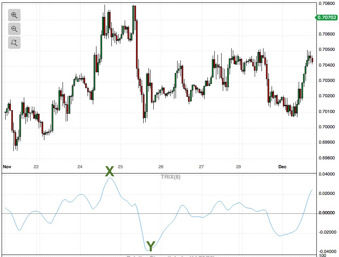Image resolution: width=339 pixels, height=257 pixels.
Task: Click the -0.04000 TRIX axis label
Action: 327,252
